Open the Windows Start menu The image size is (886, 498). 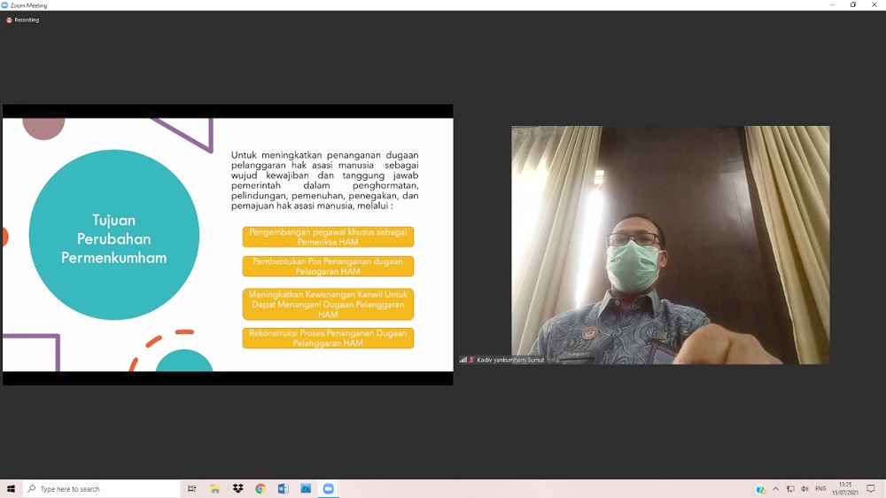[11, 488]
